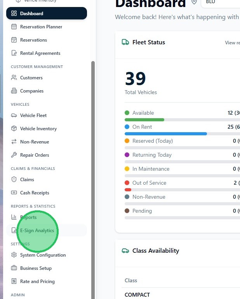Click the On Rent status label
The height and width of the screenshot is (299, 240).
click(x=142, y=127)
